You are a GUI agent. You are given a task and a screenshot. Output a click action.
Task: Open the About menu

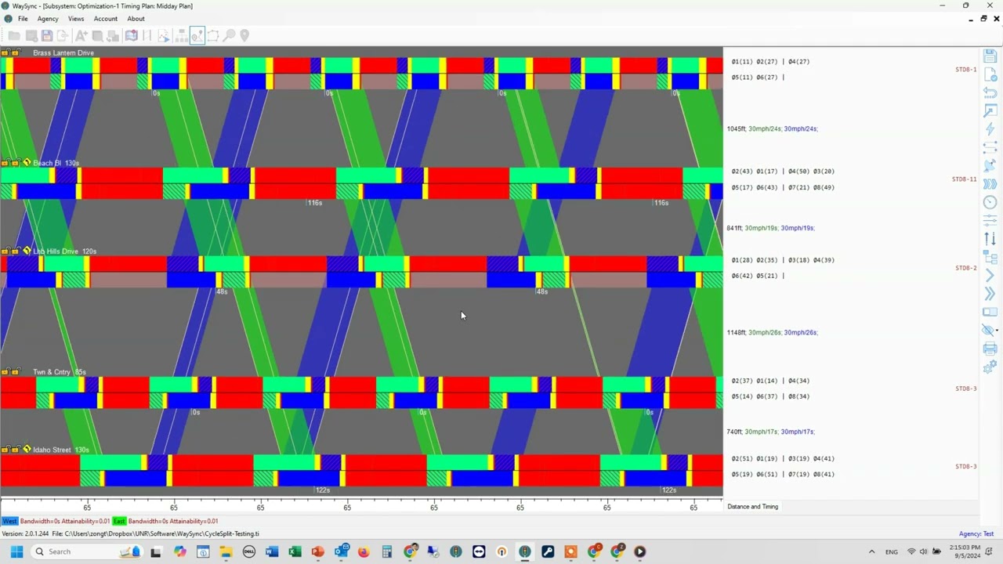136,19
